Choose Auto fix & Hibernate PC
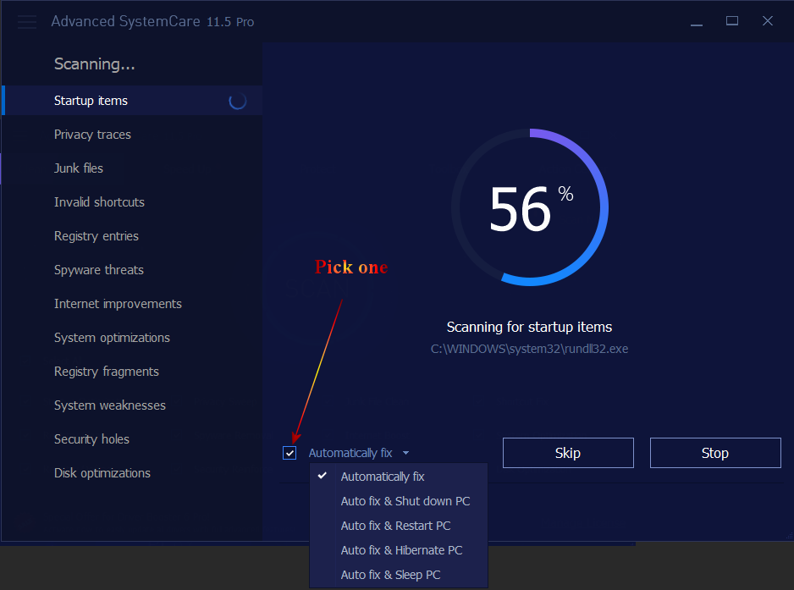This screenshot has width=794, height=590. point(399,550)
